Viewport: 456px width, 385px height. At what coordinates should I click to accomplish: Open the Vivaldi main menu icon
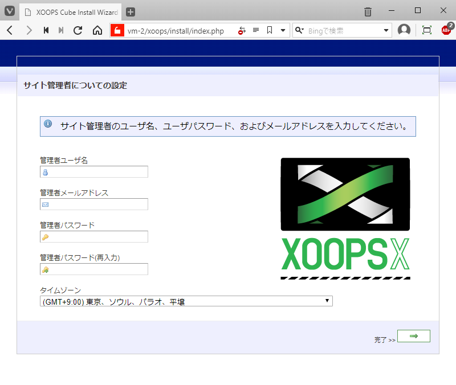(10, 11)
